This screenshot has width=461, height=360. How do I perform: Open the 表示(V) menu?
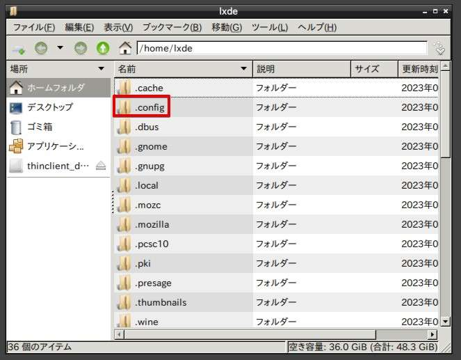(x=118, y=28)
